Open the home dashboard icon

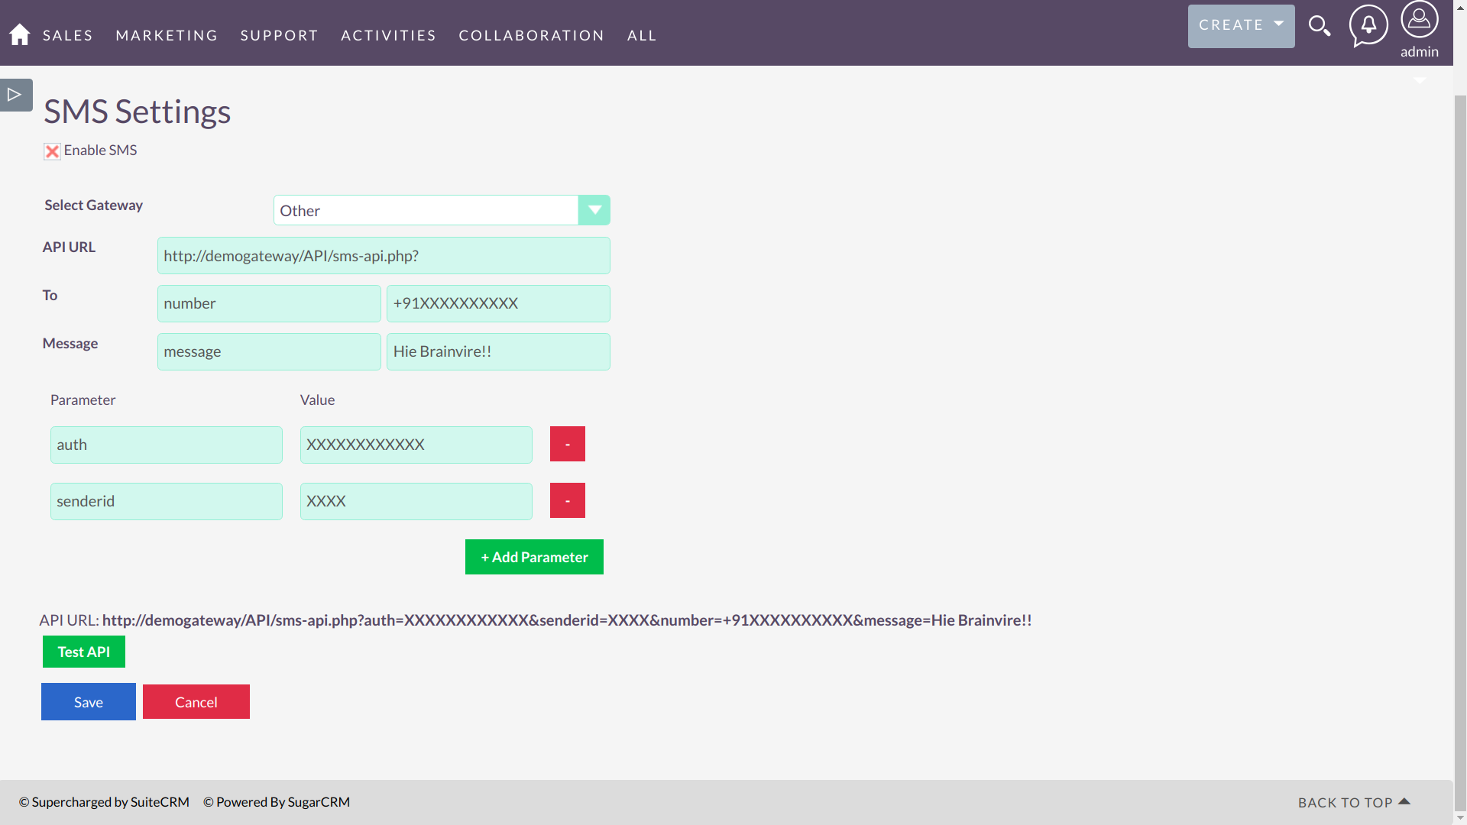point(18,34)
